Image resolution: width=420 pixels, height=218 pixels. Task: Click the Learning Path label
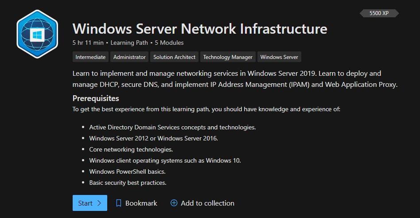click(129, 43)
